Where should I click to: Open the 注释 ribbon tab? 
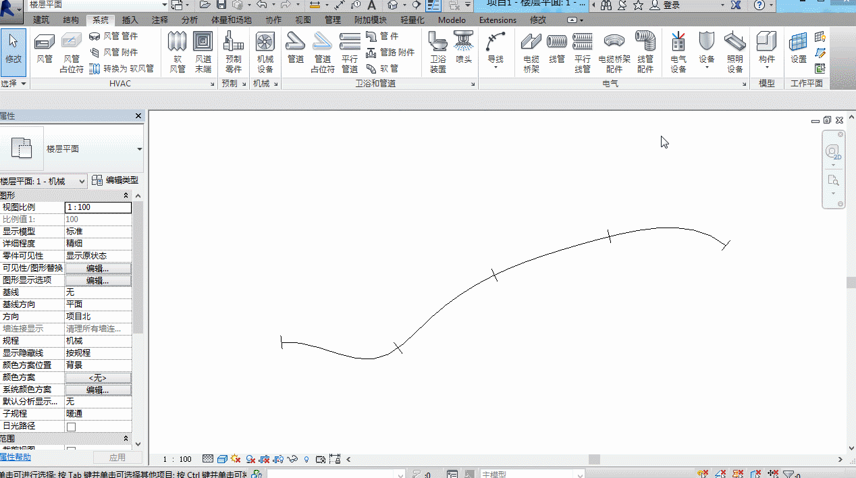click(x=160, y=20)
